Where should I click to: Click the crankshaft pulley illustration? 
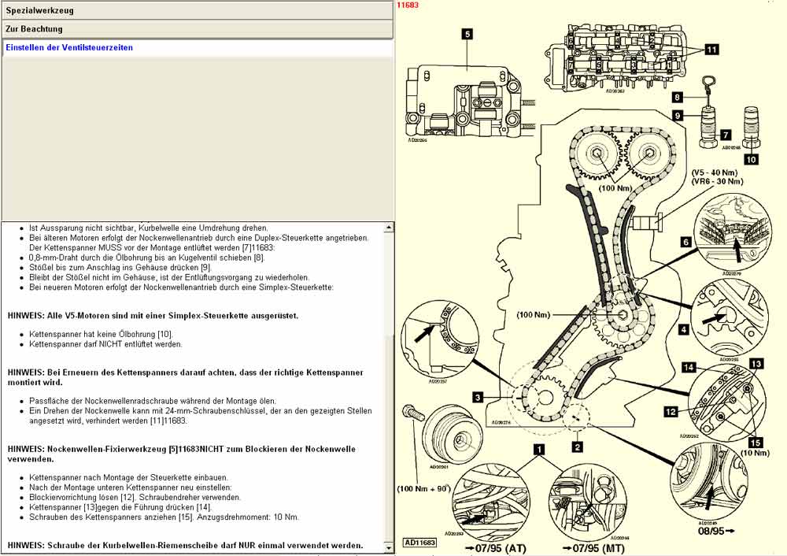coord(445,442)
